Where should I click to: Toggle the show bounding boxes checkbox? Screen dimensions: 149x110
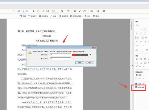pos(136,84)
